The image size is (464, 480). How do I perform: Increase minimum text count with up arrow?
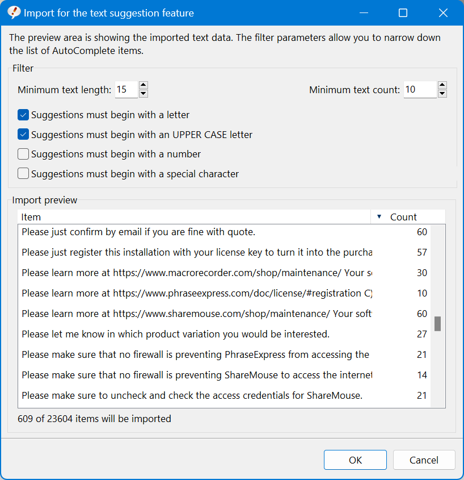442,85
